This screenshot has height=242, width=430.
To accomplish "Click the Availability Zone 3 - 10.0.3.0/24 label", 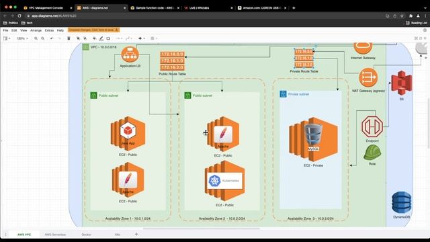I will click(310, 218).
